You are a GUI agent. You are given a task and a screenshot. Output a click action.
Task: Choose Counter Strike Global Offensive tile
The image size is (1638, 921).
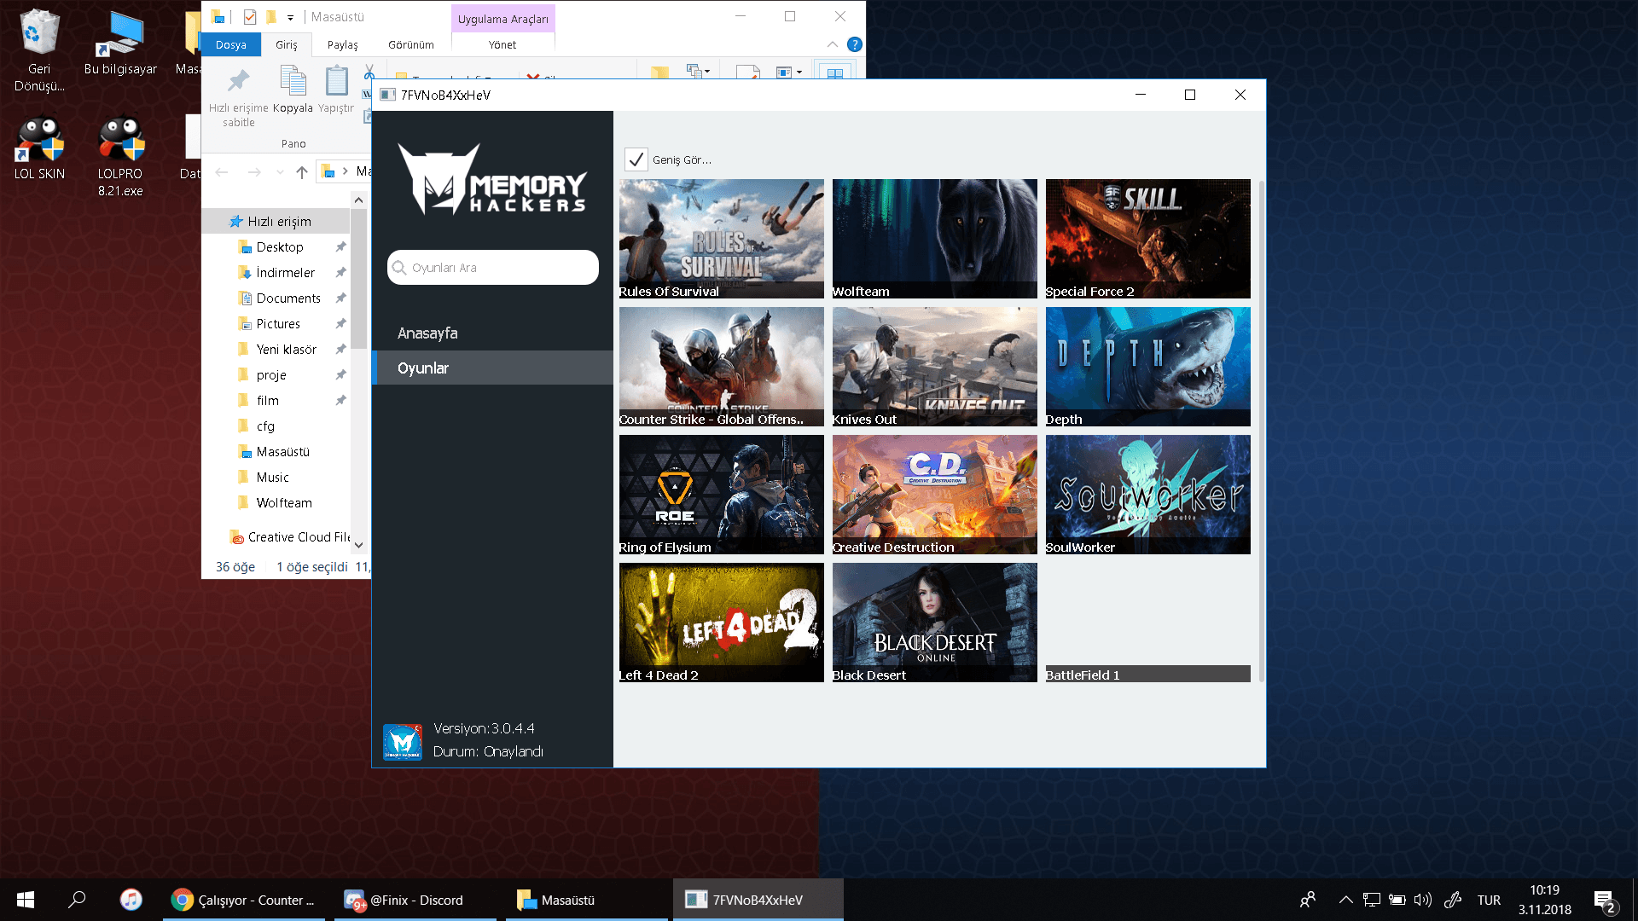(722, 367)
